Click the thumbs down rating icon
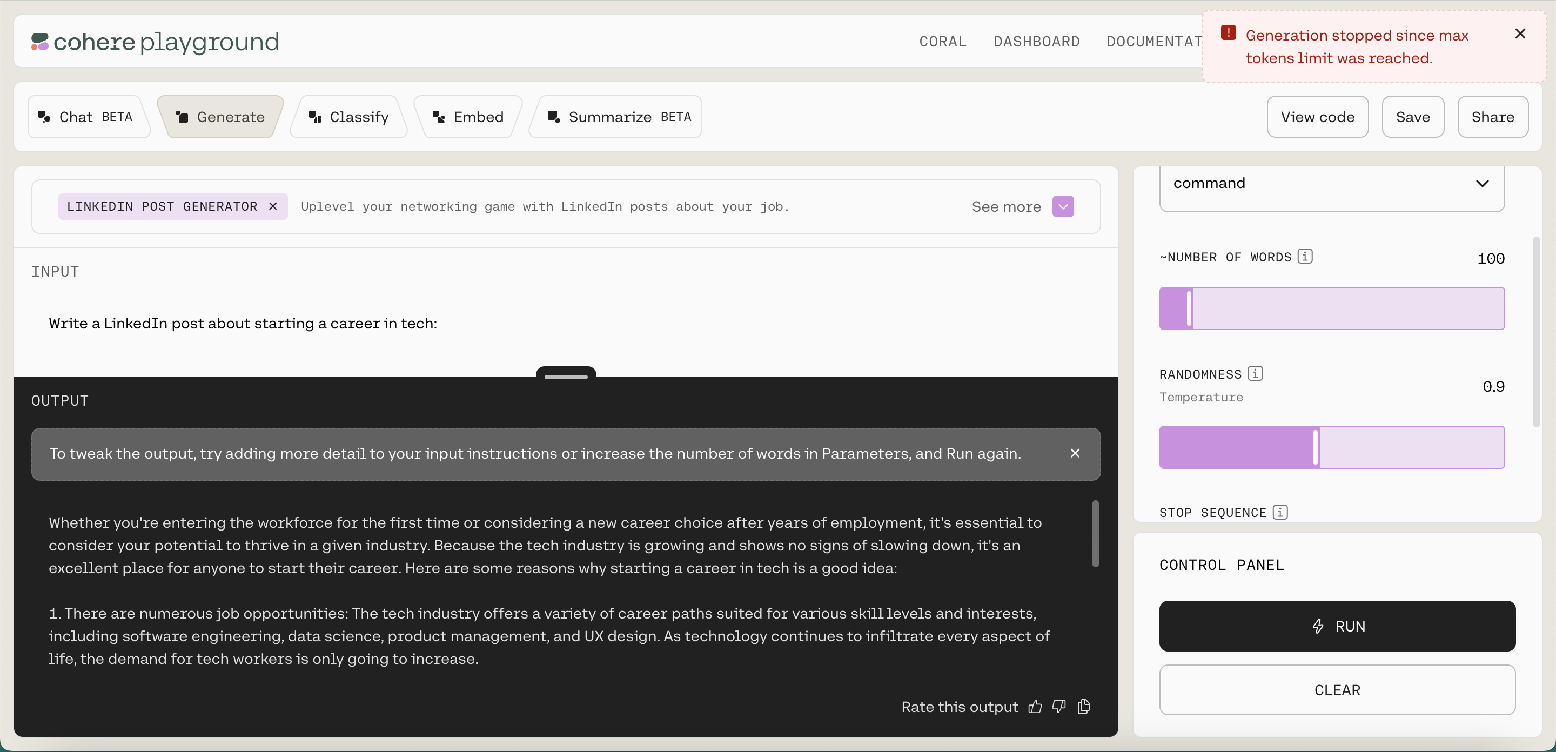This screenshot has height=752, width=1556. 1059,707
